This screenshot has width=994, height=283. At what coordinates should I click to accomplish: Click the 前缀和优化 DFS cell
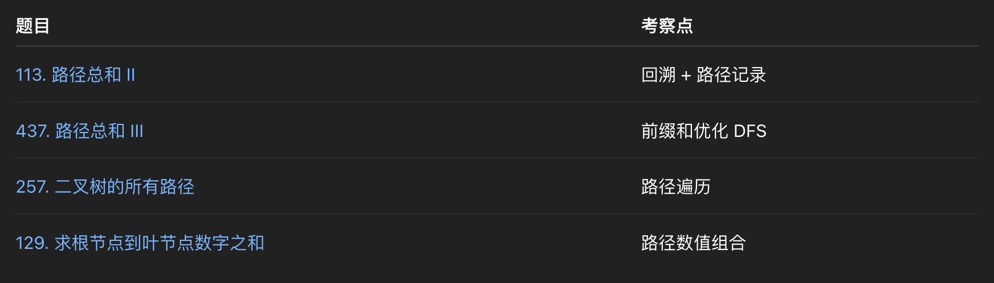[x=703, y=131]
